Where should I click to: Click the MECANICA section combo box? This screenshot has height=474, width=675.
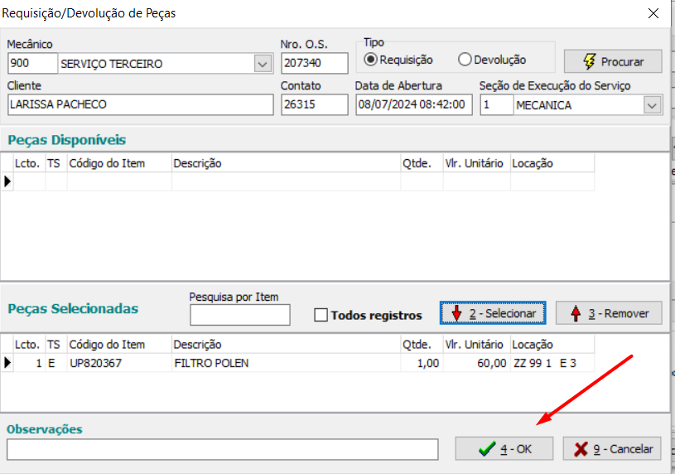tap(588, 105)
